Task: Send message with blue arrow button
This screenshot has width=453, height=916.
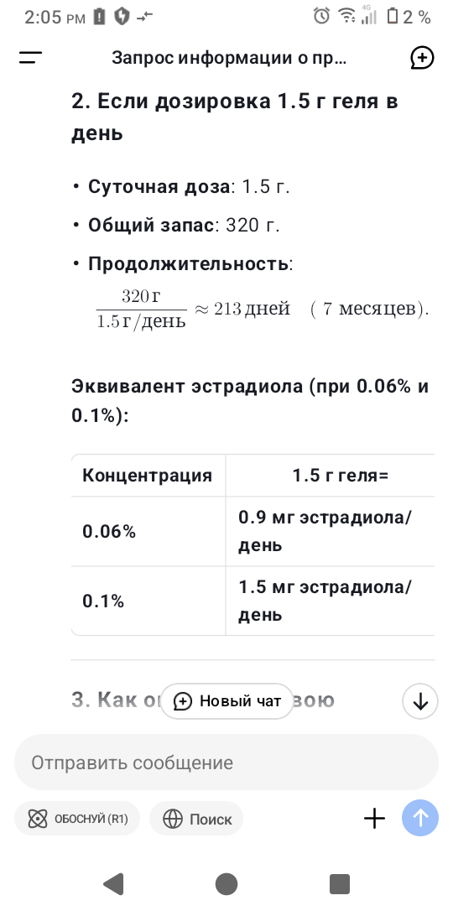Action: 420,818
